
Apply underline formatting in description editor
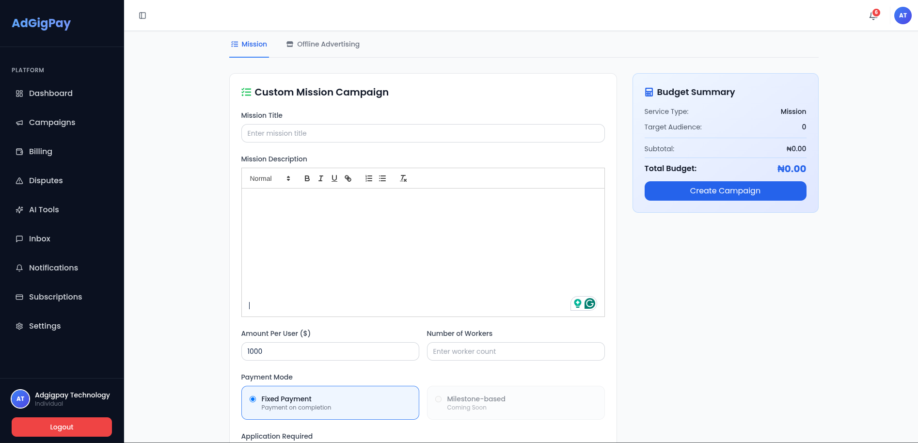coord(334,178)
